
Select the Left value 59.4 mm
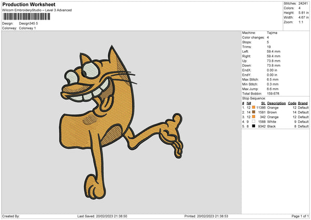click(274, 51)
